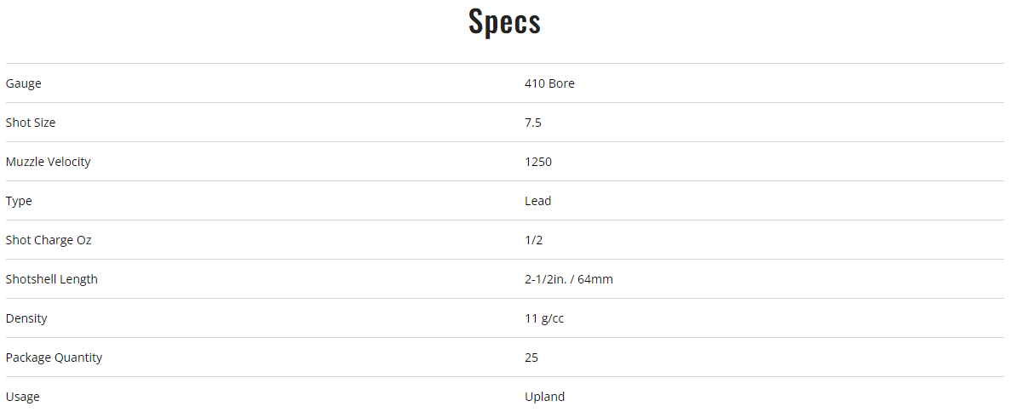
Task: Select the Usage label
Action: click(22, 397)
